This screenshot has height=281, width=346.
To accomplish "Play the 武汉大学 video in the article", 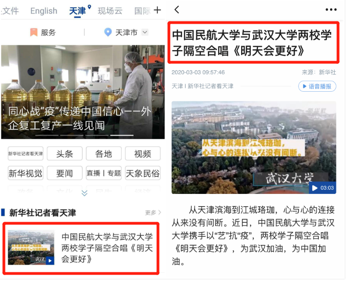I will 254,147.
